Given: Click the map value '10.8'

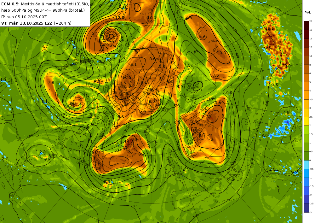Looking at the screenshot, I should (221, 53).
